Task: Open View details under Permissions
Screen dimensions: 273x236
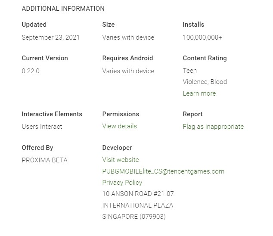Action: tap(119, 126)
